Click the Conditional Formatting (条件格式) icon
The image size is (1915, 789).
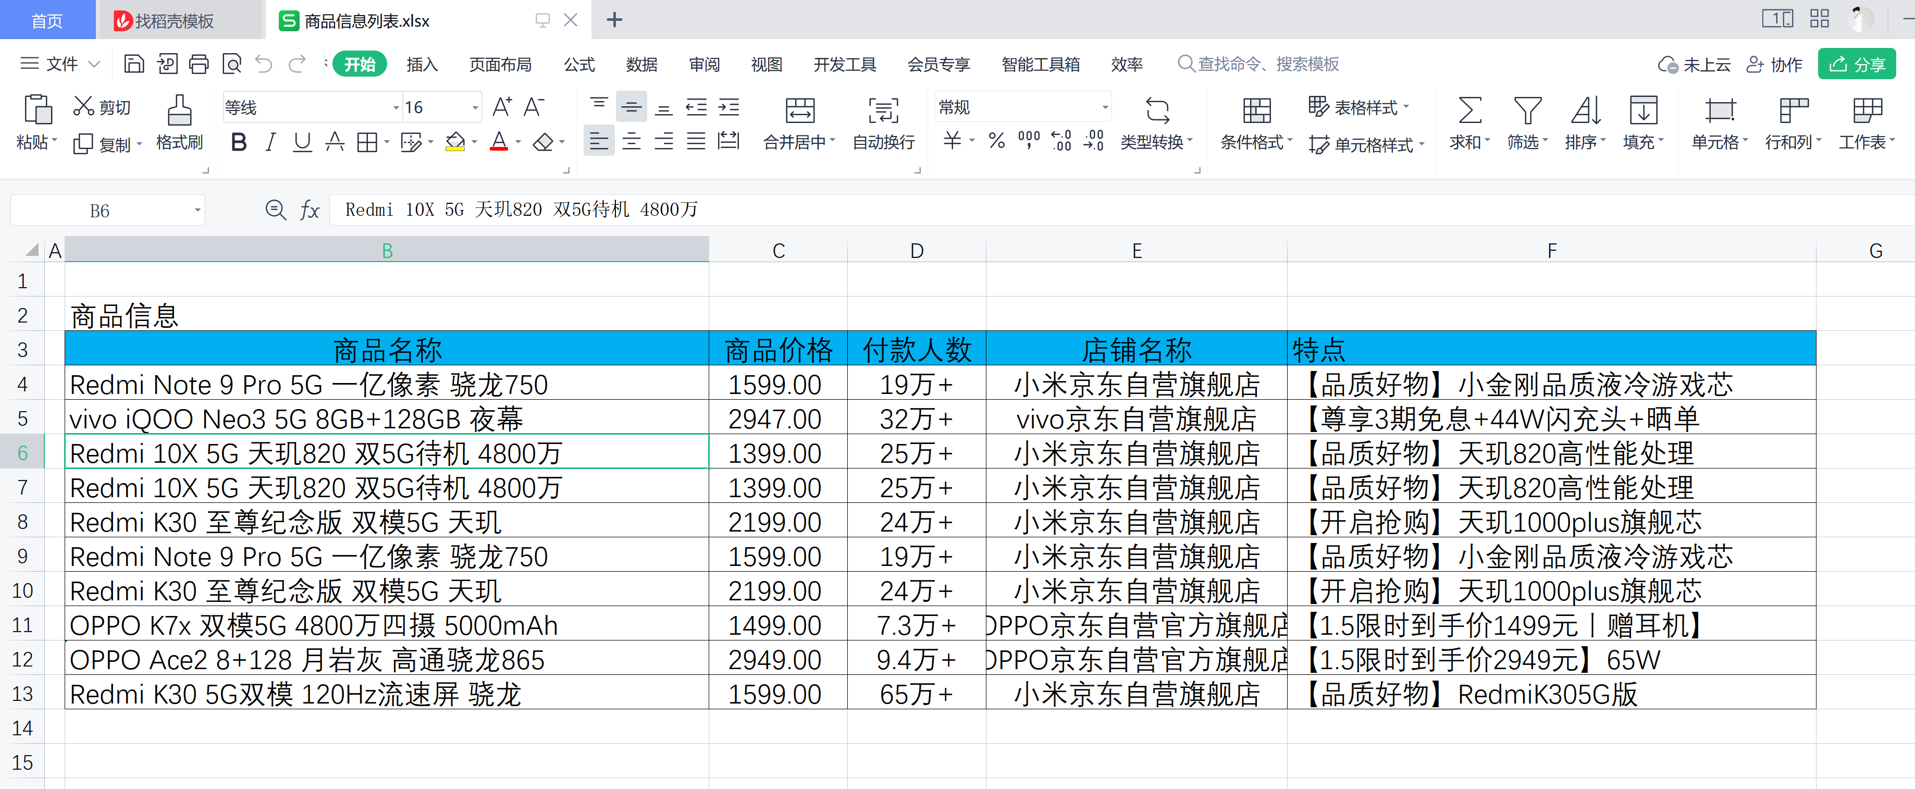tap(1256, 111)
